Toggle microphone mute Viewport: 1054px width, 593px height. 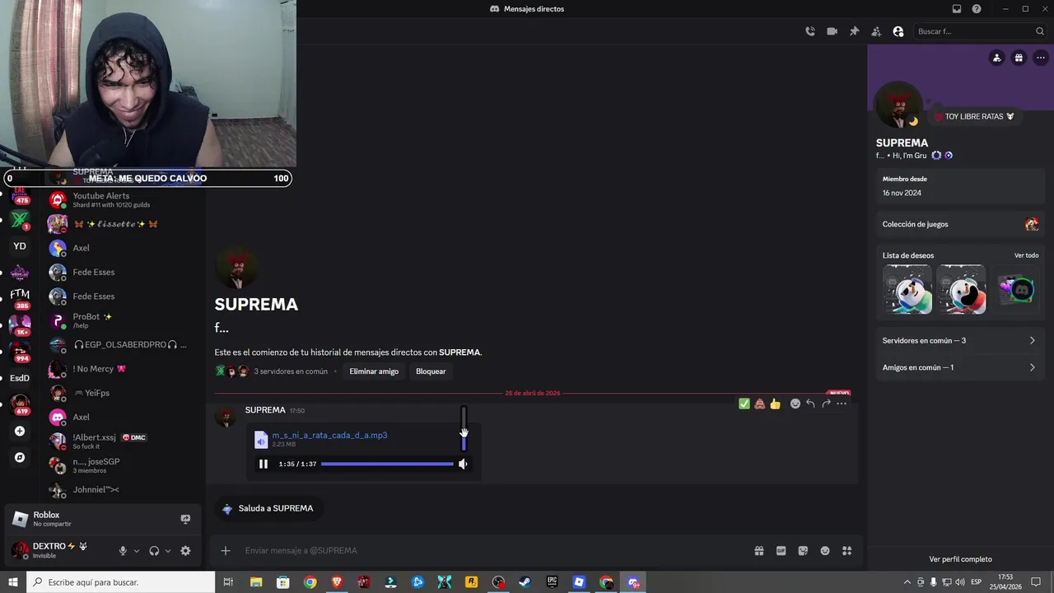123,551
